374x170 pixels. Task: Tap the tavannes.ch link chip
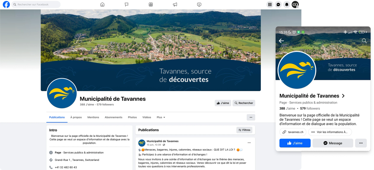tap(293, 132)
